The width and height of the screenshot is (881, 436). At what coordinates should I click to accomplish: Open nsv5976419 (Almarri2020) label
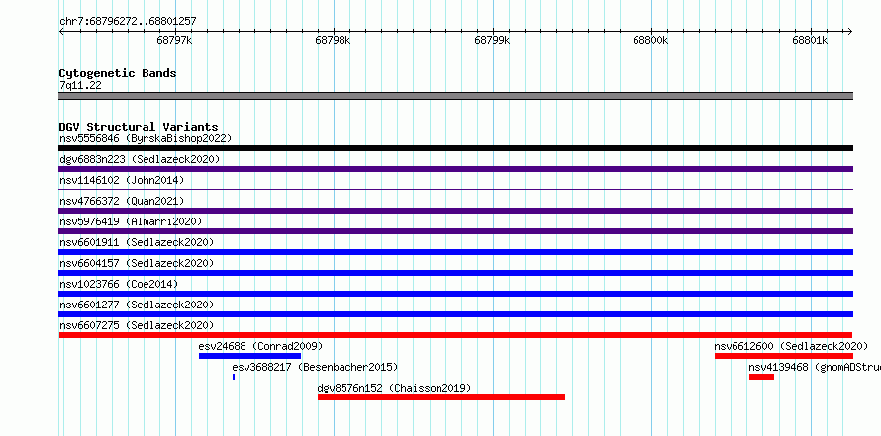pyautogui.click(x=131, y=221)
